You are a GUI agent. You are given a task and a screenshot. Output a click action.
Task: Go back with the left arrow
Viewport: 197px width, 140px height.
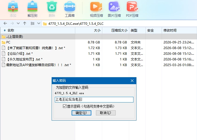coord(5,23)
